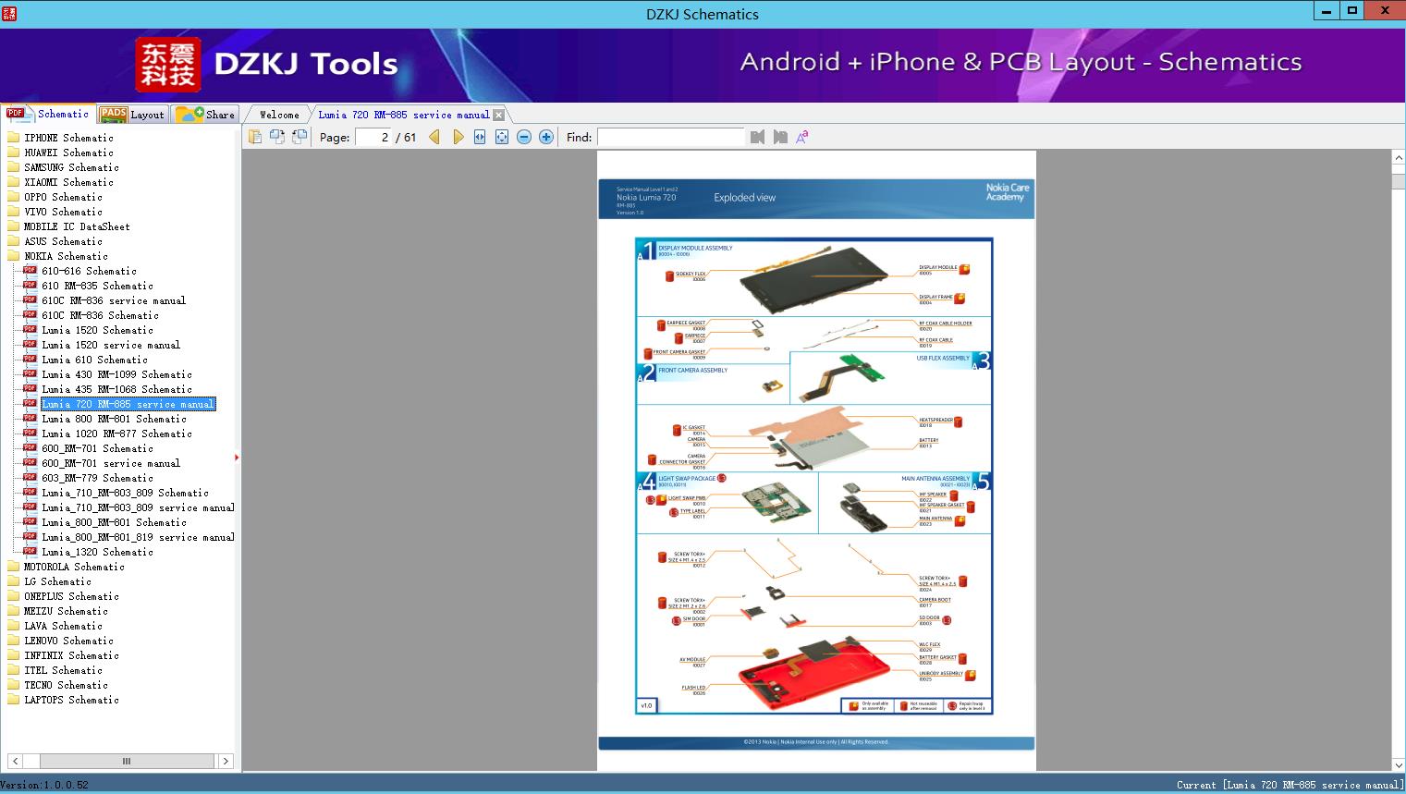
Task: Go to previous page arrow
Action: [434, 137]
